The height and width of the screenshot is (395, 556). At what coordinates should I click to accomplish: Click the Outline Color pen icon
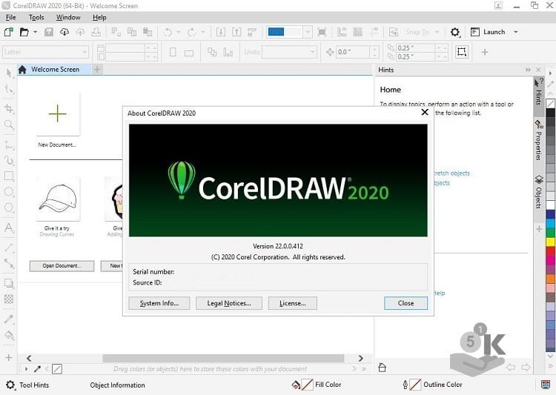click(x=405, y=385)
